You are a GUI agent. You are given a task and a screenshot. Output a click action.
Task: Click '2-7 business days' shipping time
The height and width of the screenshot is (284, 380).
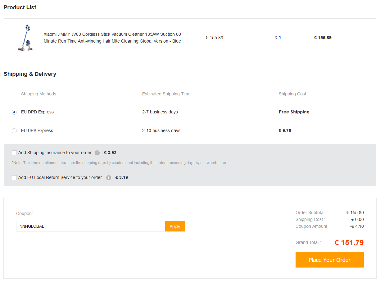coord(160,112)
